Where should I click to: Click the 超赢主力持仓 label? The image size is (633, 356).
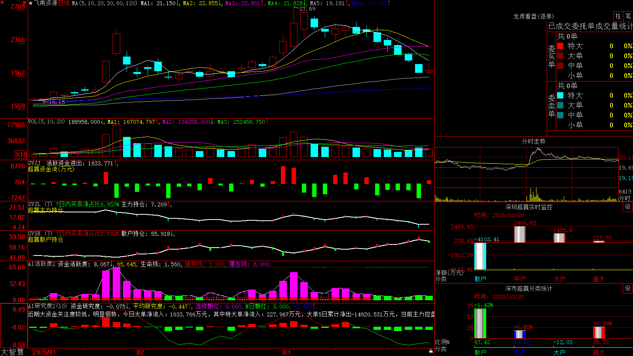pyautogui.click(x=45, y=210)
